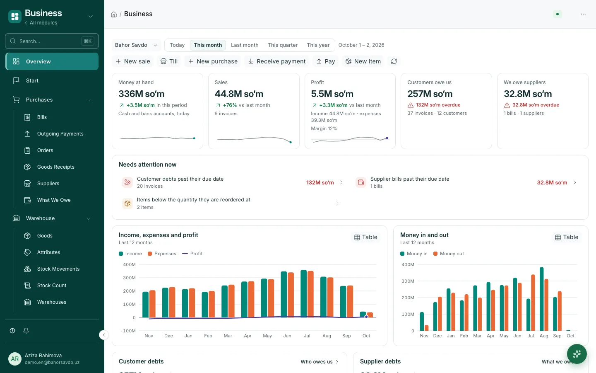Viewport: 596px width, 373px height.
Task: Go to Goods Receipts page
Action: coord(56,167)
